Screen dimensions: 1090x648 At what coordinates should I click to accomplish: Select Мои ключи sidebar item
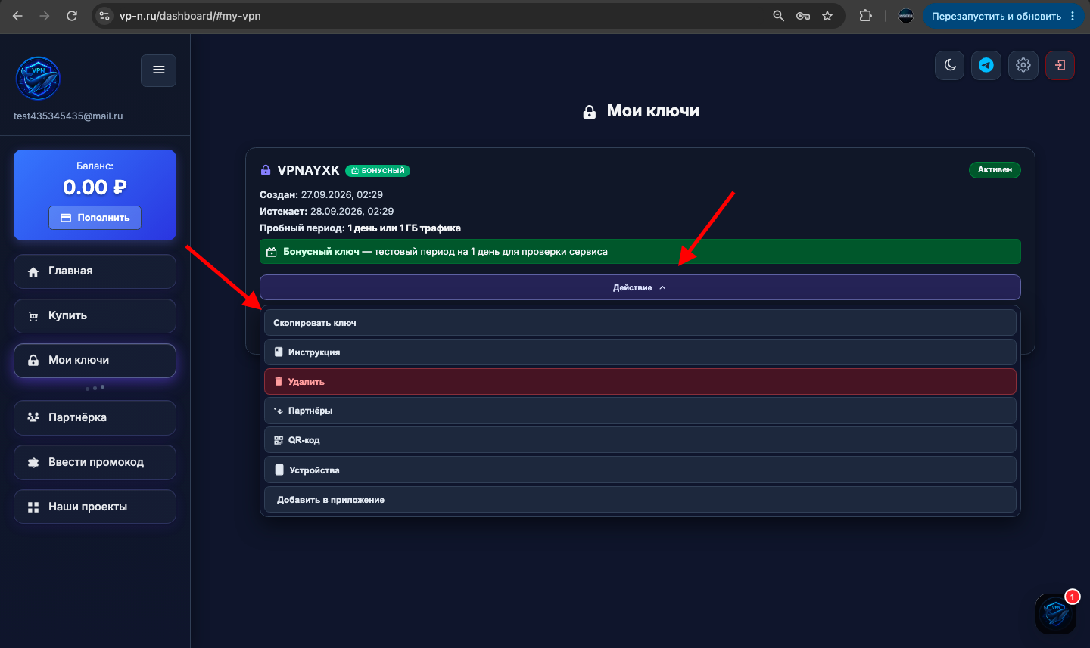95,360
